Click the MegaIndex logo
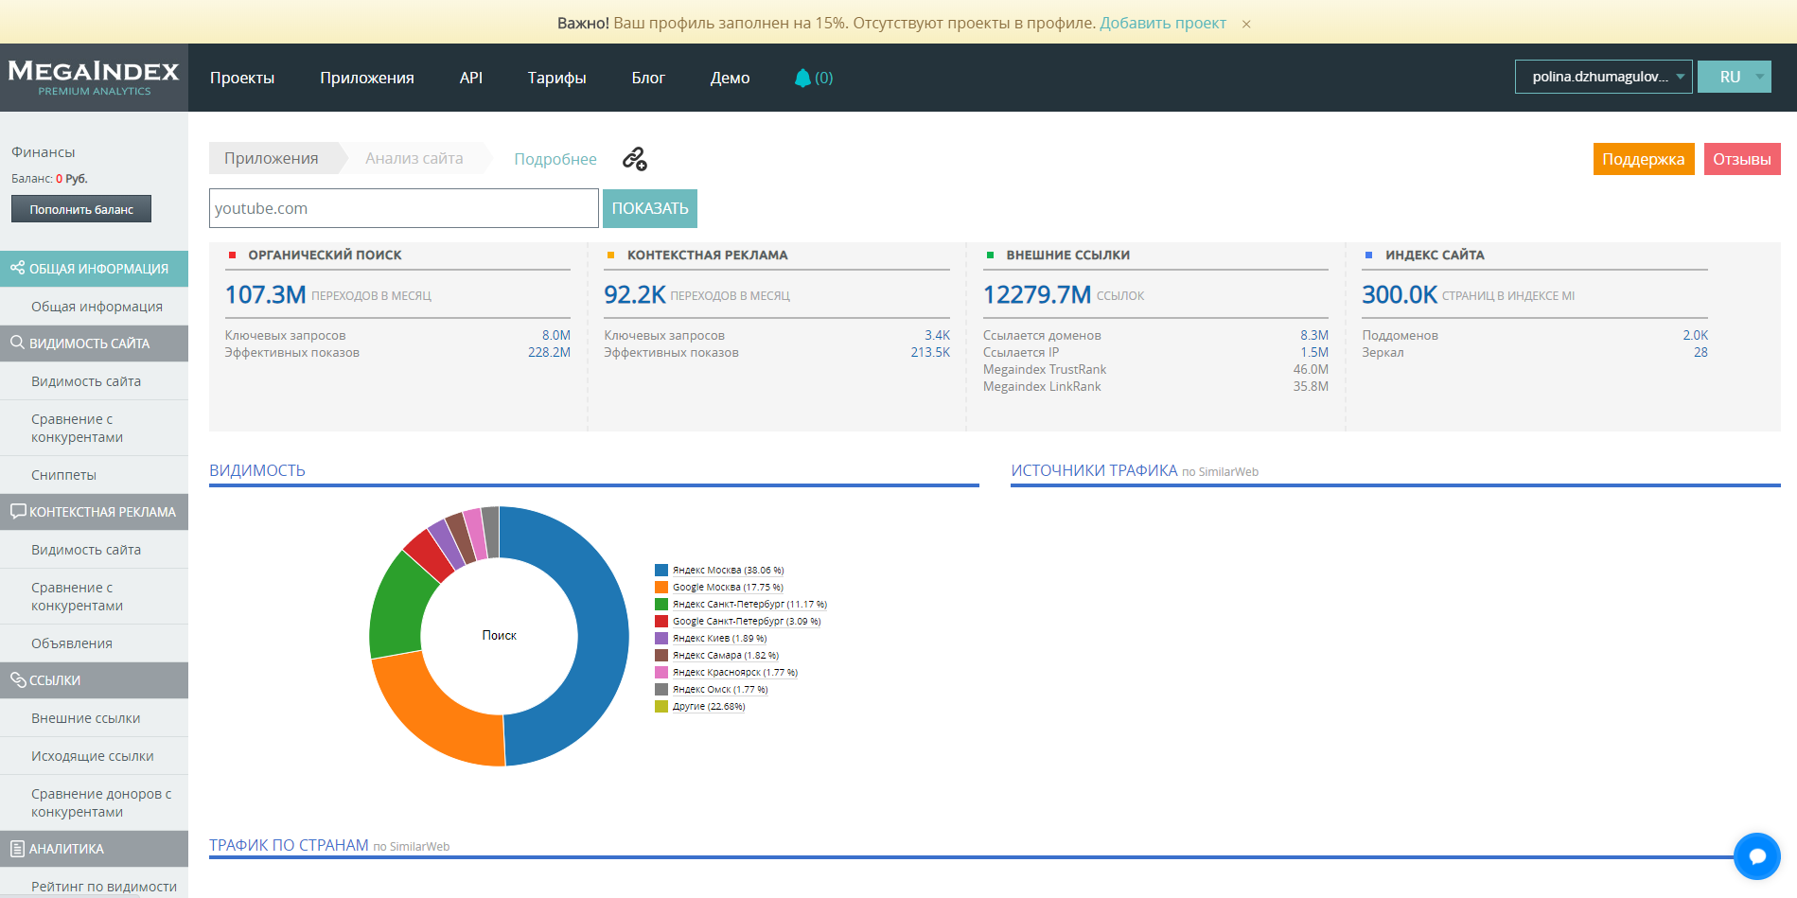This screenshot has width=1797, height=898. tap(94, 78)
